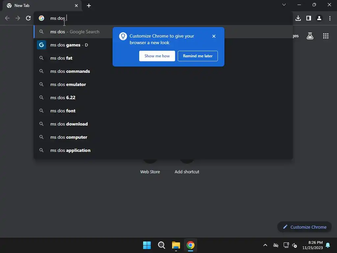337x253 pixels.
Task: Show hidden system tray icons
Action: tap(265, 245)
